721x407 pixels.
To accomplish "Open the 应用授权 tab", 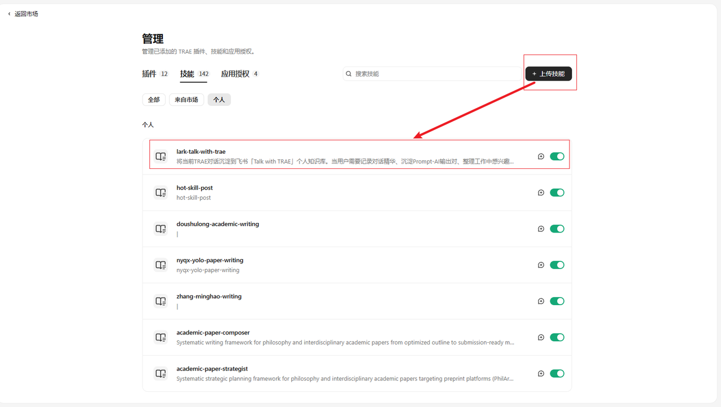I will tap(239, 74).
